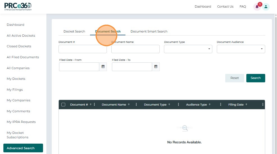Open My Companies
Image resolution: width=277 pixels, height=154 pixels.
click(18, 100)
